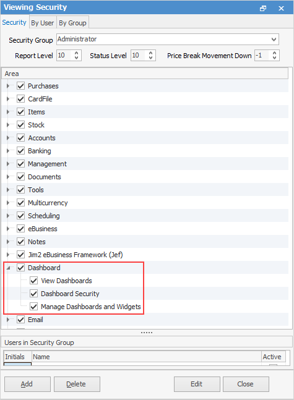The width and height of the screenshot is (294, 400).
Task: Collapse the Dashboard tree node
Action: 8,268
